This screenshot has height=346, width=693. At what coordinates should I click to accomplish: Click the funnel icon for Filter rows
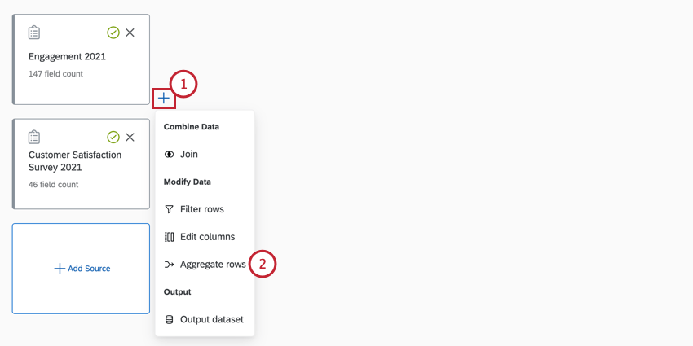pyautogui.click(x=170, y=209)
